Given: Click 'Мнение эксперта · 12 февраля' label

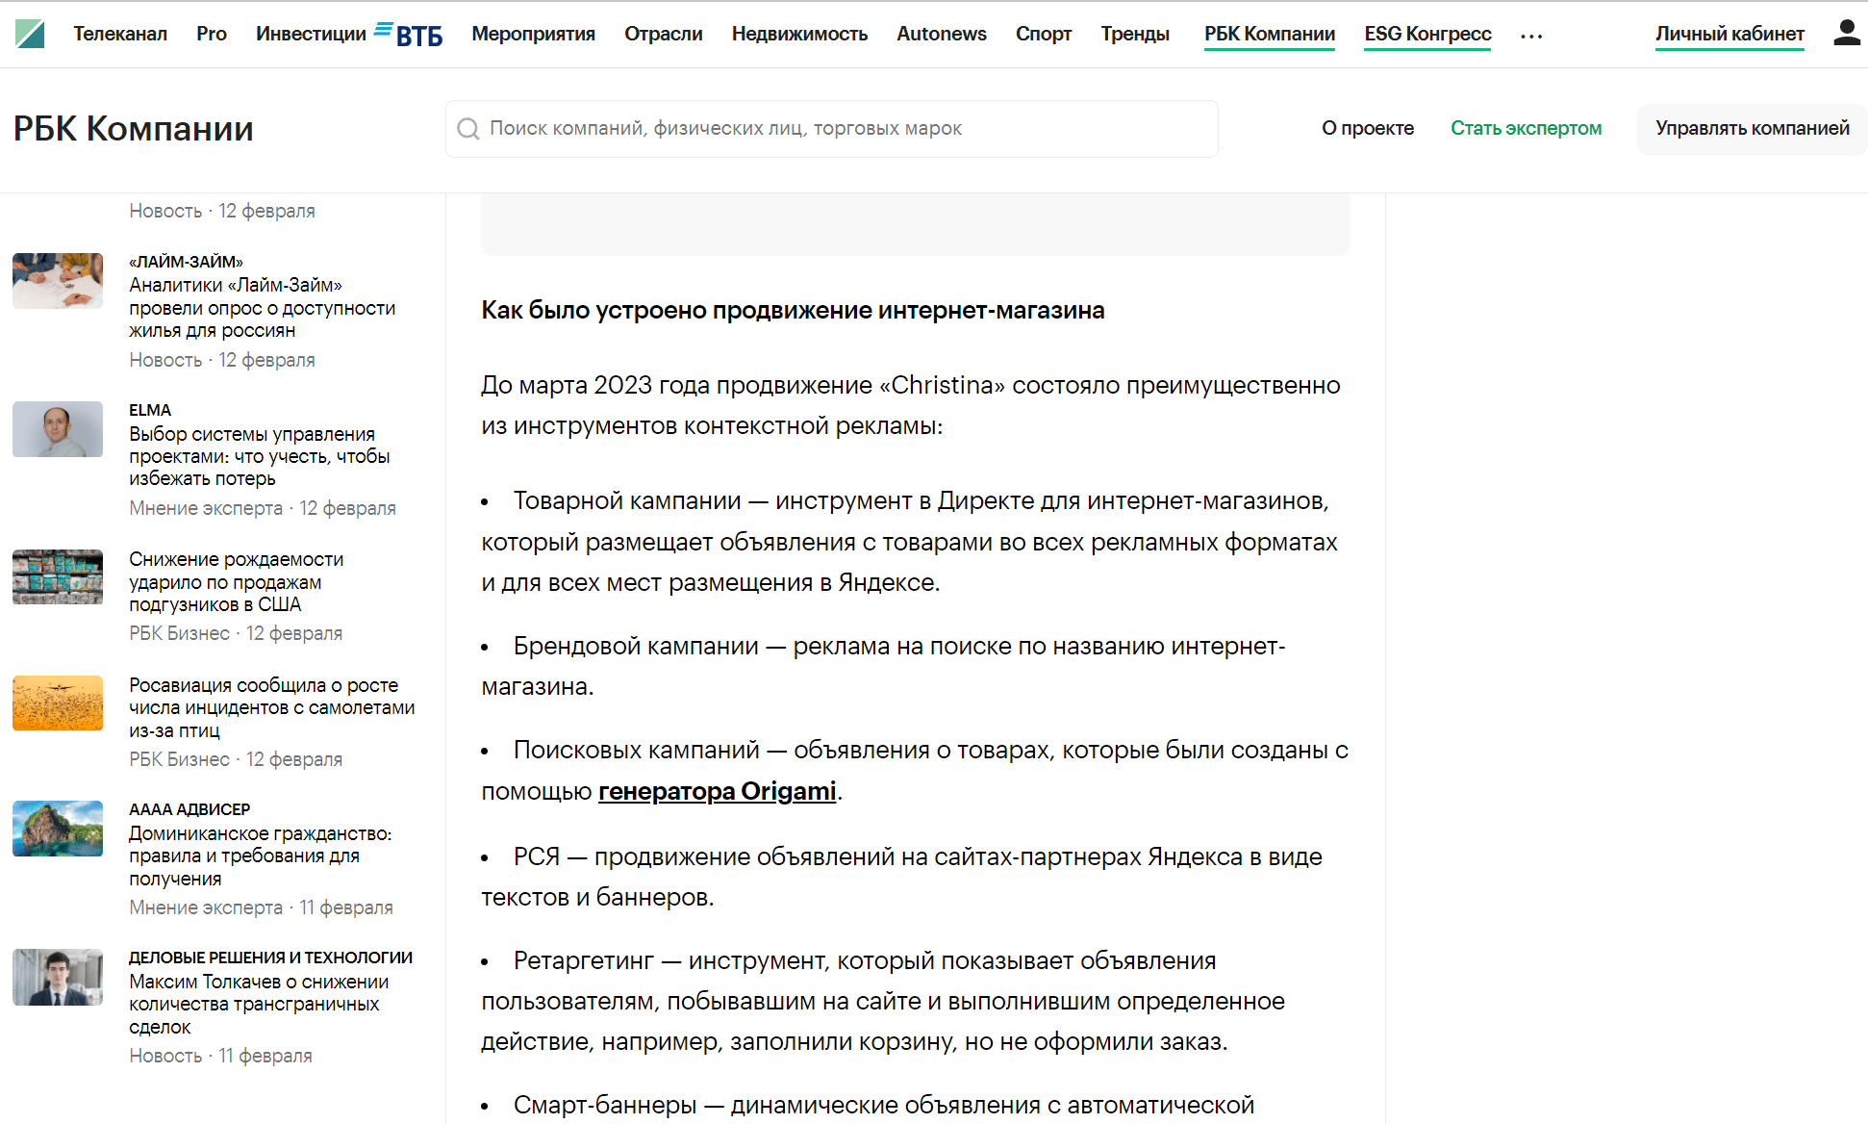Looking at the screenshot, I should click(263, 508).
